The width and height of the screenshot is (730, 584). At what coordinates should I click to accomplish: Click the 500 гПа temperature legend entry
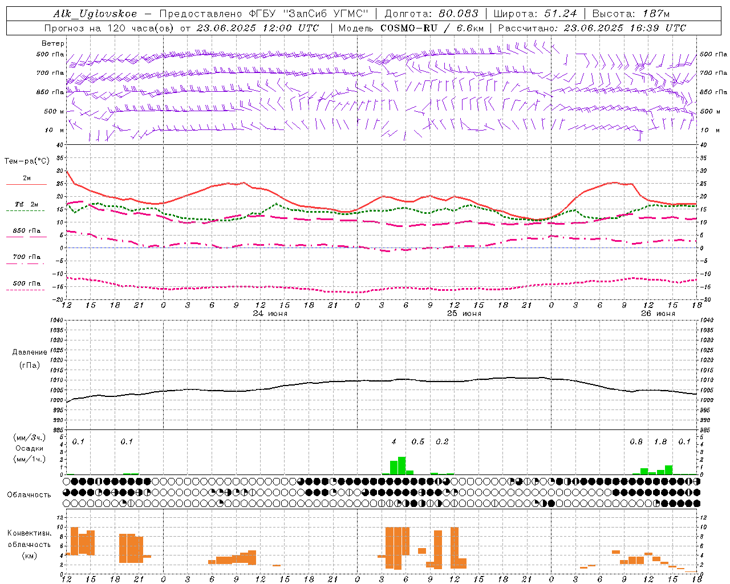pos(26,283)
